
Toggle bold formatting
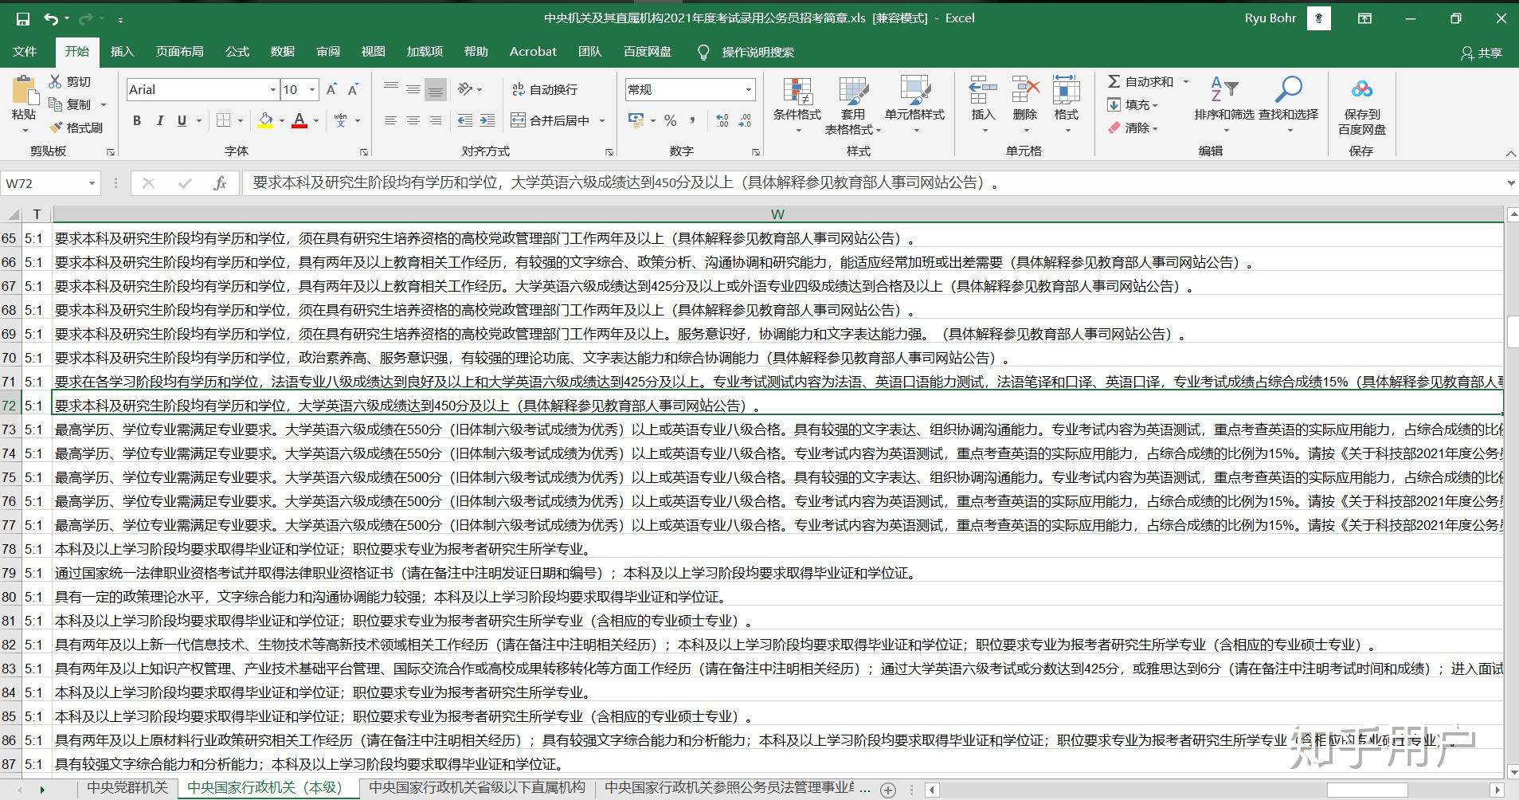[137, 120]
